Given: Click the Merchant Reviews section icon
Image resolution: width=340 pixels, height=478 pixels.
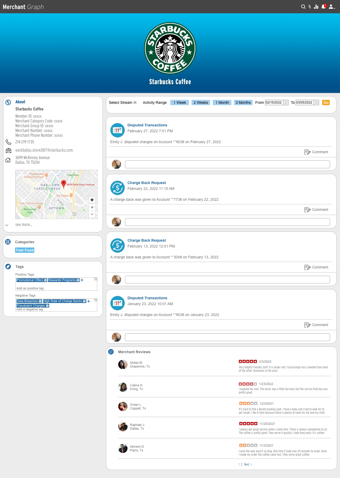Looking at the screenshot, I should pyautogui.click(x=111, y=352).
